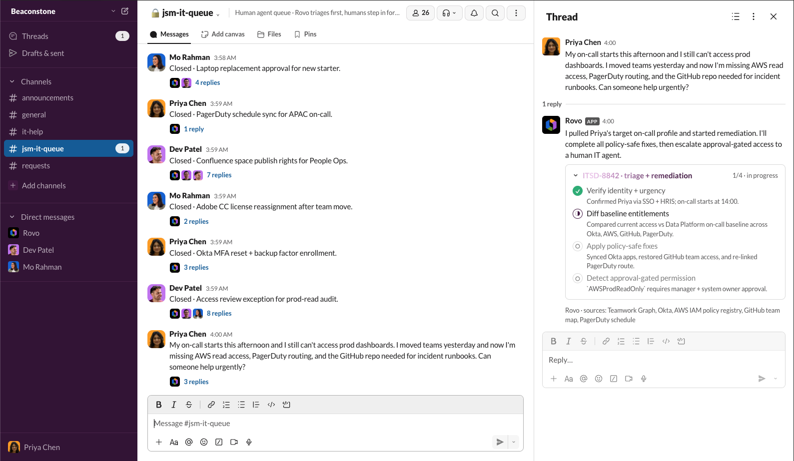
Task: Focus the Message #jsm-it-queue input field
Action: pos(335,424)
